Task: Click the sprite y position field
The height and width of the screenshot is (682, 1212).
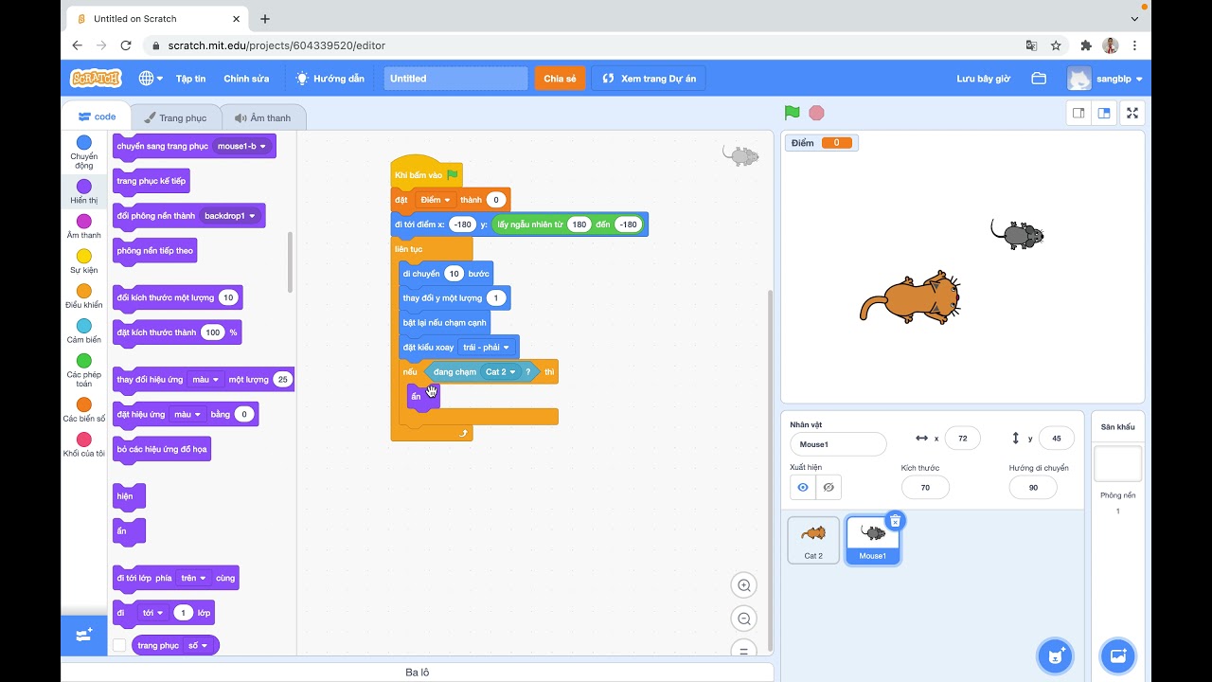Action: (1056, 438)
